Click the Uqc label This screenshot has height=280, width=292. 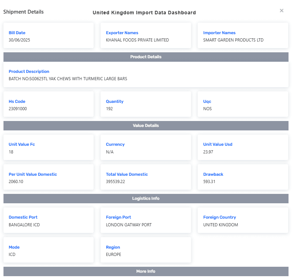(207, 101)
